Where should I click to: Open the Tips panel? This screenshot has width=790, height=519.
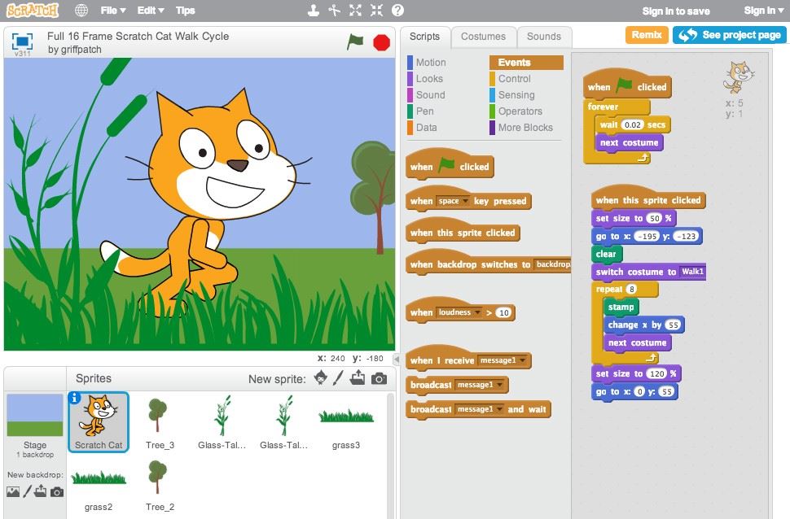[x=186, y=10]
